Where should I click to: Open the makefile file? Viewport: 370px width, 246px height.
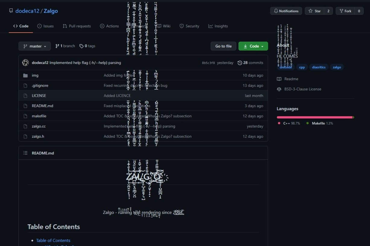coord(39,116)
